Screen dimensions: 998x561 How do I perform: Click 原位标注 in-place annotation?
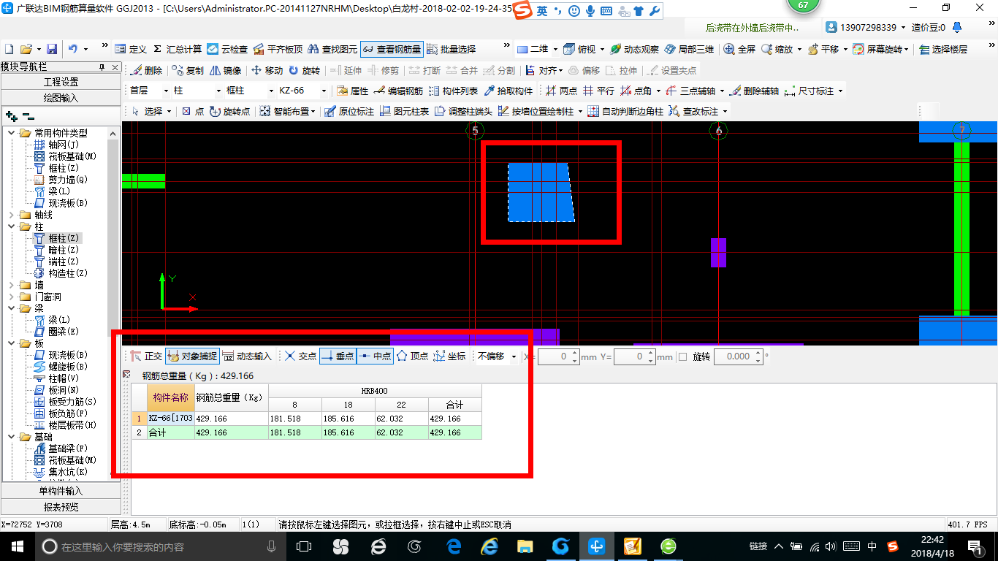tap(348, 112)
